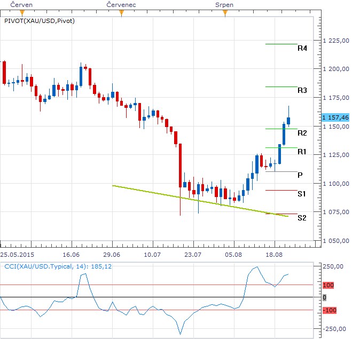Click the CCI -100 level tag

330,310
